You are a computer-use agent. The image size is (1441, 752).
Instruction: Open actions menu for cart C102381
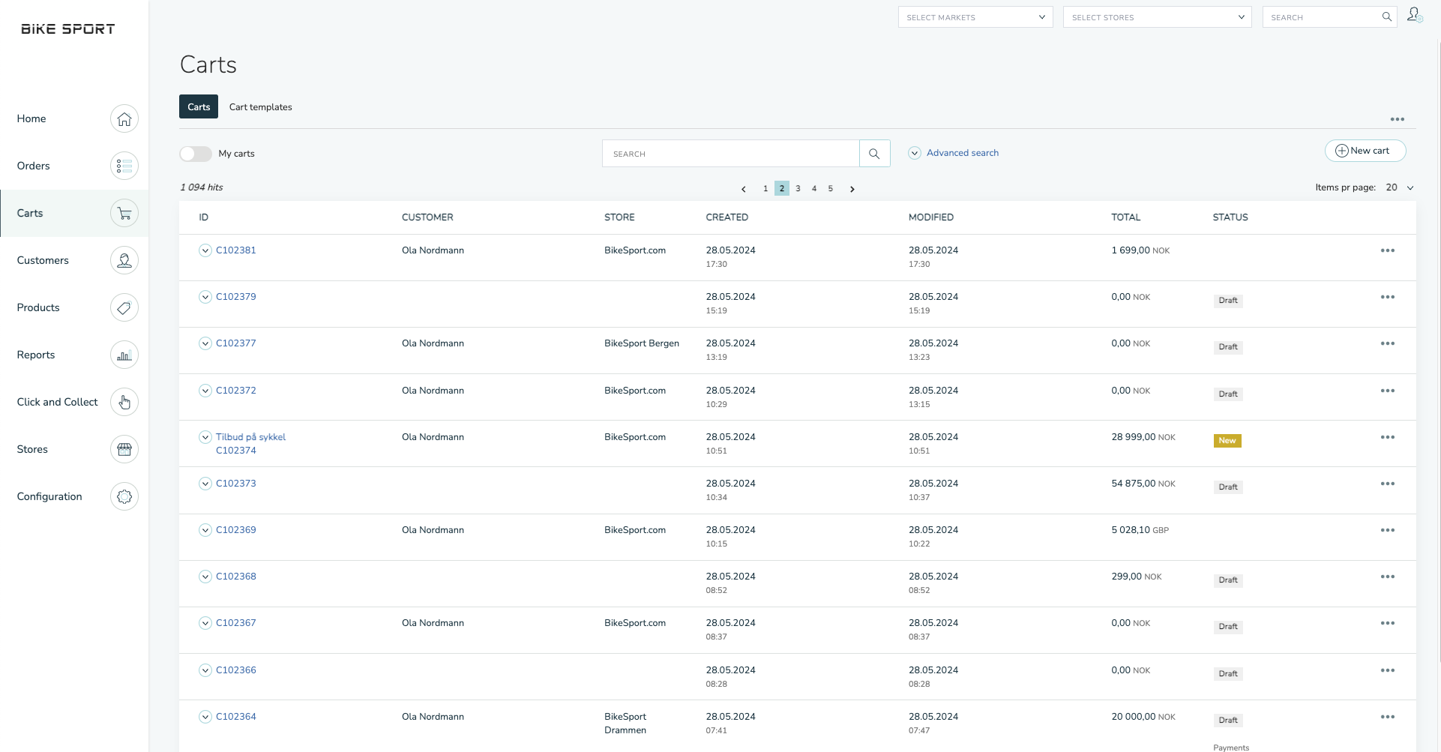click(1387, 250)
